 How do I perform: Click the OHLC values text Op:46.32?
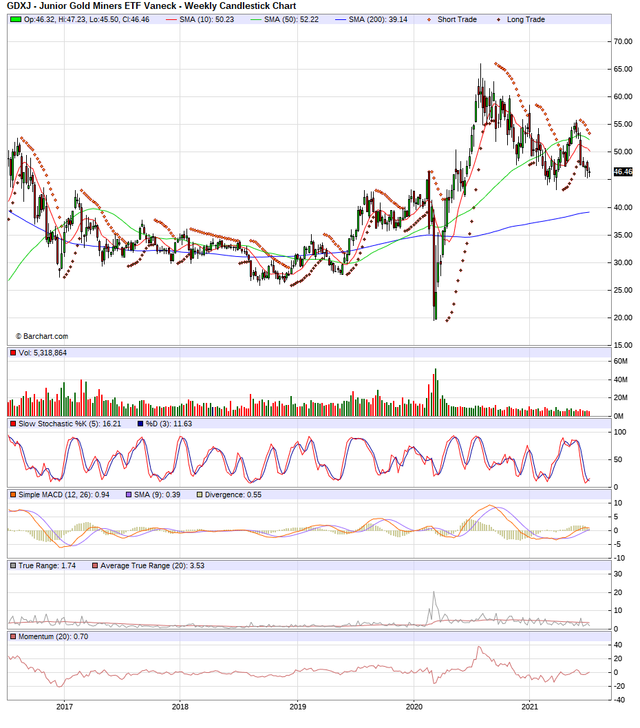pos(87,19)
